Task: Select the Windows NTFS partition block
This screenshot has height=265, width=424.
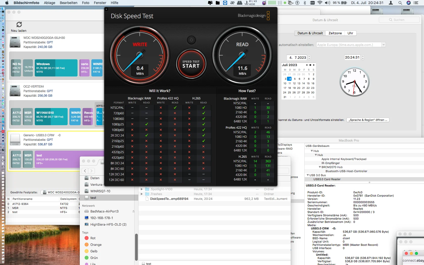Action: point(57,68)
